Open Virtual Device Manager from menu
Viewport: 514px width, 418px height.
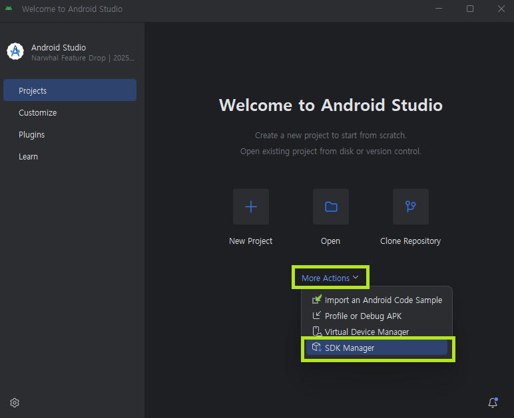point(377,332)
